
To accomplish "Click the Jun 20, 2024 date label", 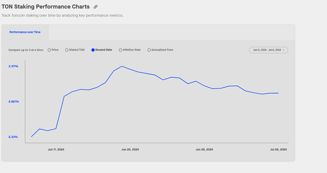I will pyautogui.click(x=130, y=150).
